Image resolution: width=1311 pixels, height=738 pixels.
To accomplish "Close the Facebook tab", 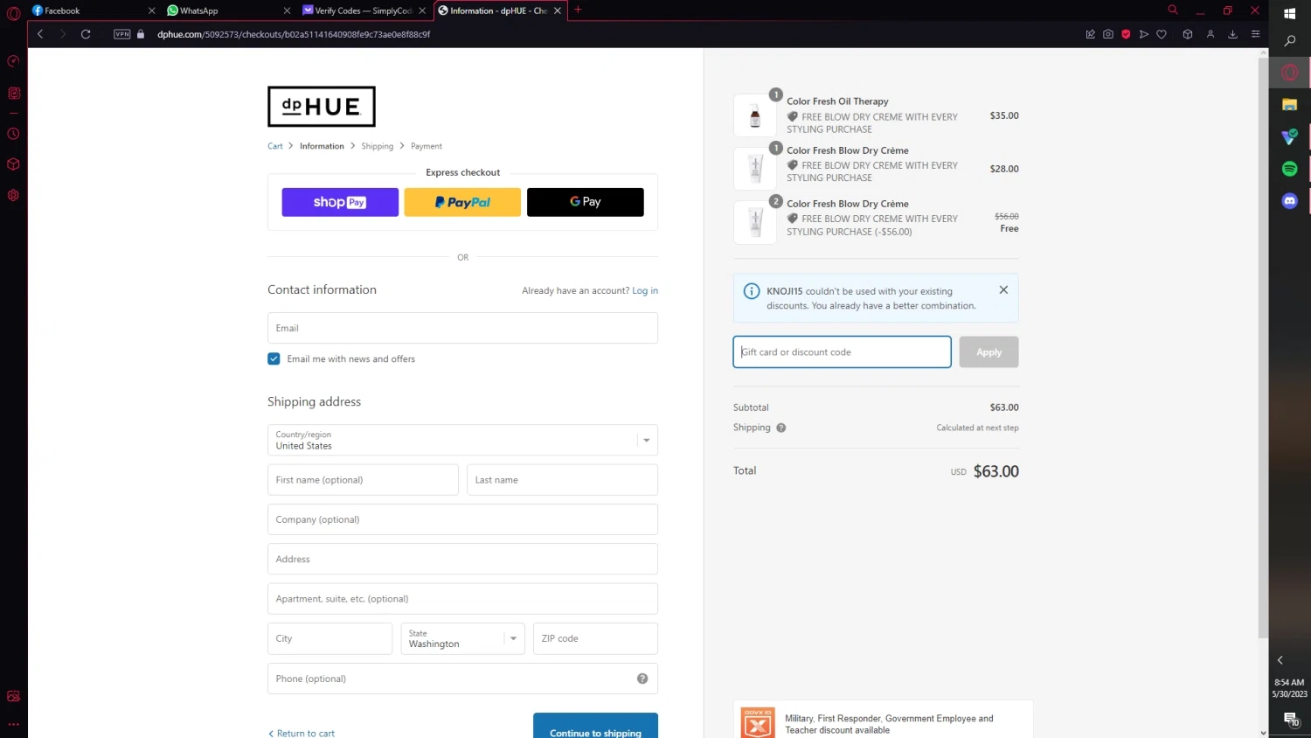I will (151, 10).
